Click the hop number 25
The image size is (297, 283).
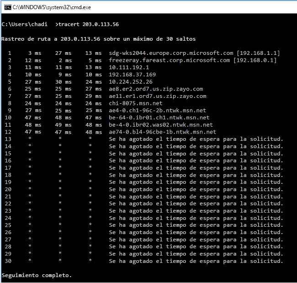point(8,225)
